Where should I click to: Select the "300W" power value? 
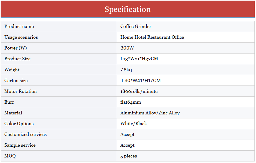click(127, 48)
